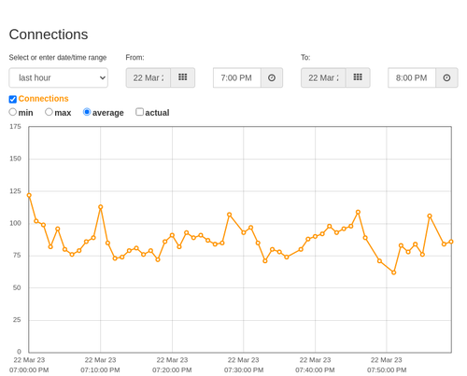Open the From time clock picker icon
This screenshot has width=467, height=376.
[x=272, y=77]
